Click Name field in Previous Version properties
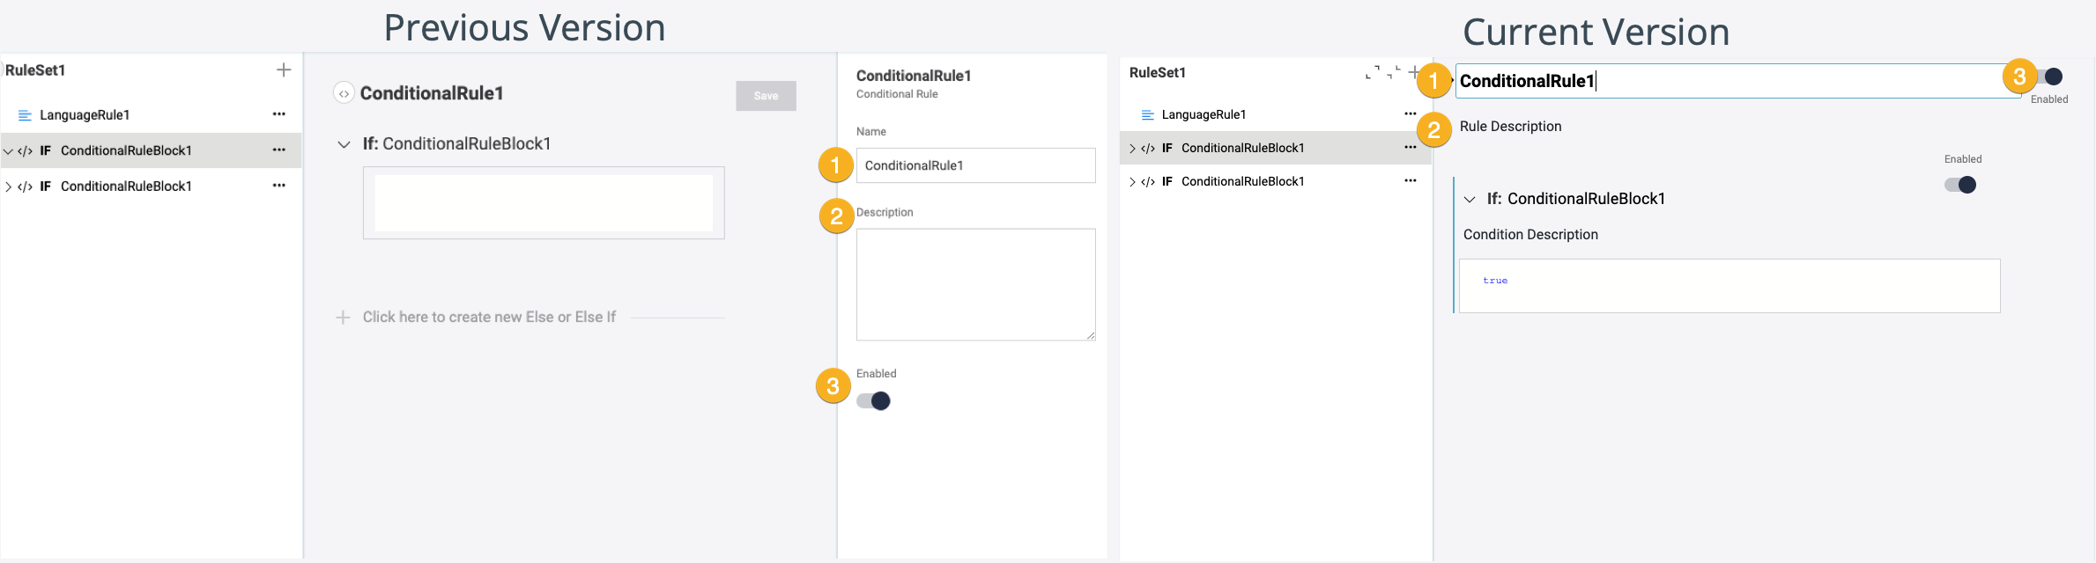Screen dimensions: 2096x563 point(975,165)
